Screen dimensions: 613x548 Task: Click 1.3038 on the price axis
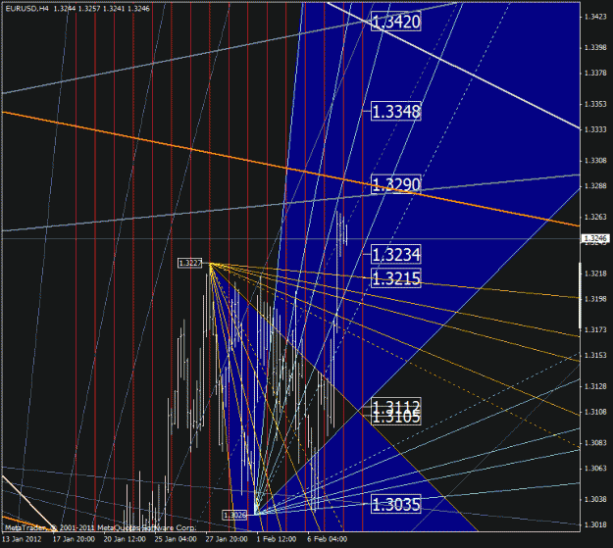coord(595,500)
